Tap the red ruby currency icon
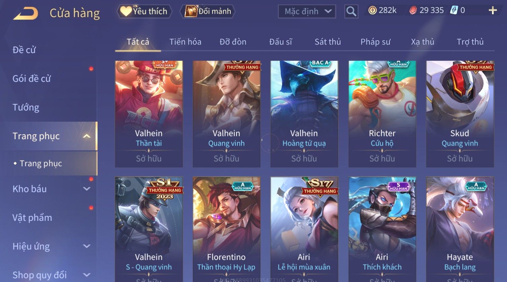 (413, 10)
